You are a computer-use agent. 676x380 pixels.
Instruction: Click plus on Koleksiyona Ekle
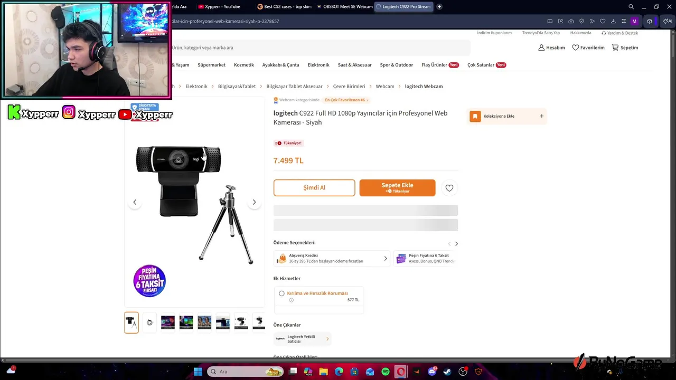[541, 116]
